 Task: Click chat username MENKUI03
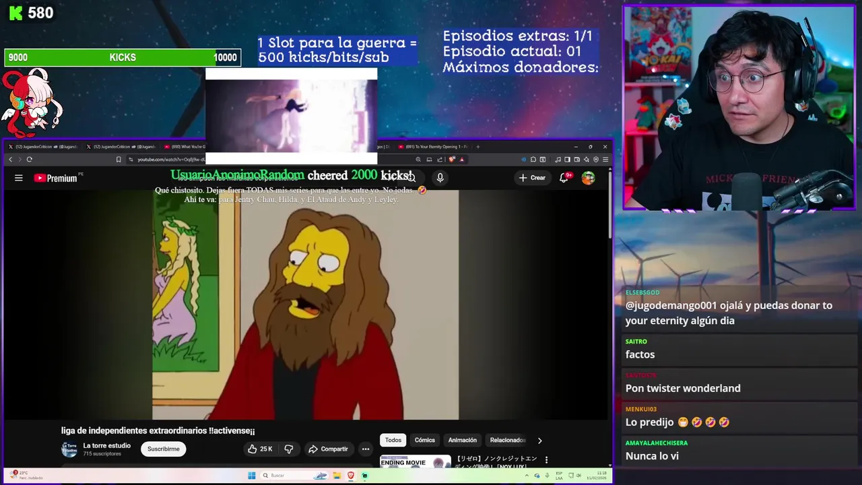(x=640, y=409)
